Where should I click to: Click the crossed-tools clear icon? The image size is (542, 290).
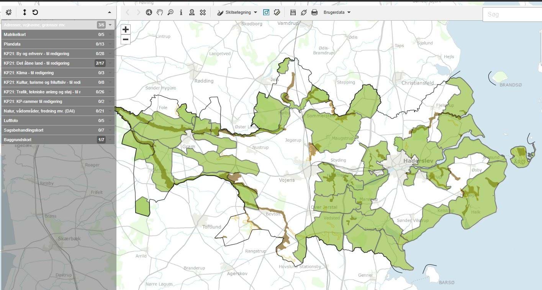203,12
